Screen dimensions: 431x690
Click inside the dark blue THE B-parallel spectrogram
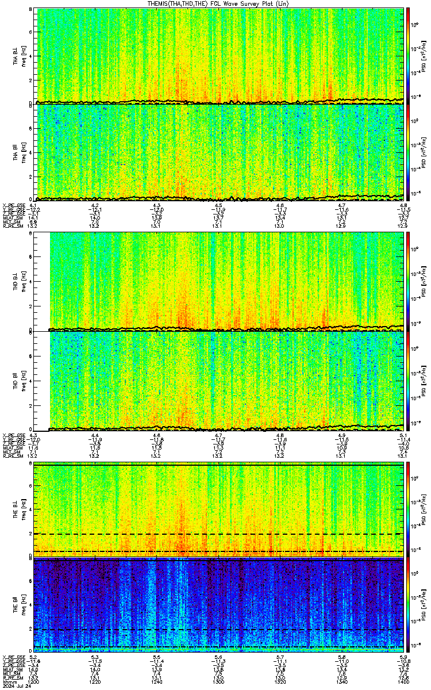point(220,605)
